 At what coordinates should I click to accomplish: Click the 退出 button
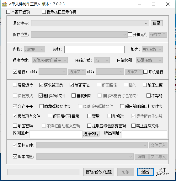coord(145,172)
